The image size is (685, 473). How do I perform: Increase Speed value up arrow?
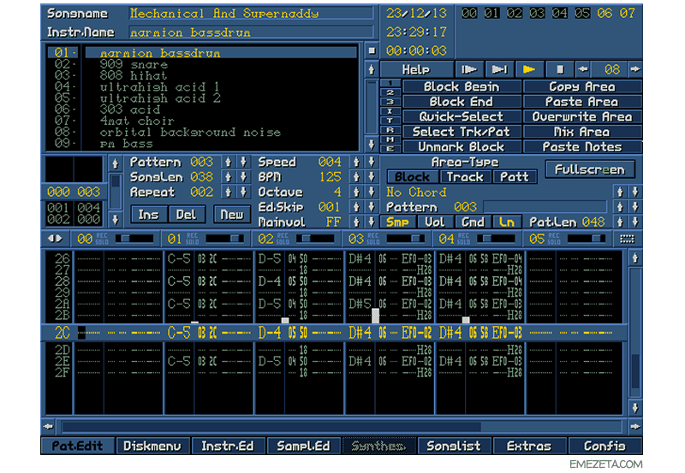point(356,162)
